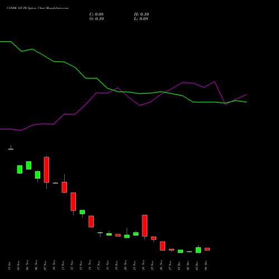Click the open value 'O: 0.10'
Screen dimensions: 279x279
click(x=97, y=19)
